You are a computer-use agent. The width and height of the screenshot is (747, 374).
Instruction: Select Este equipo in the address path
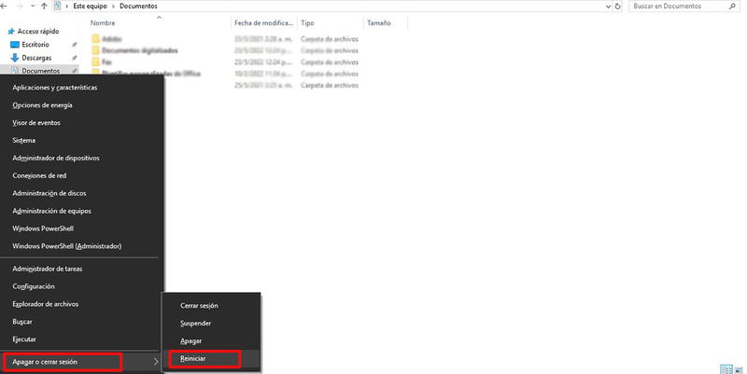coord(90,7)
